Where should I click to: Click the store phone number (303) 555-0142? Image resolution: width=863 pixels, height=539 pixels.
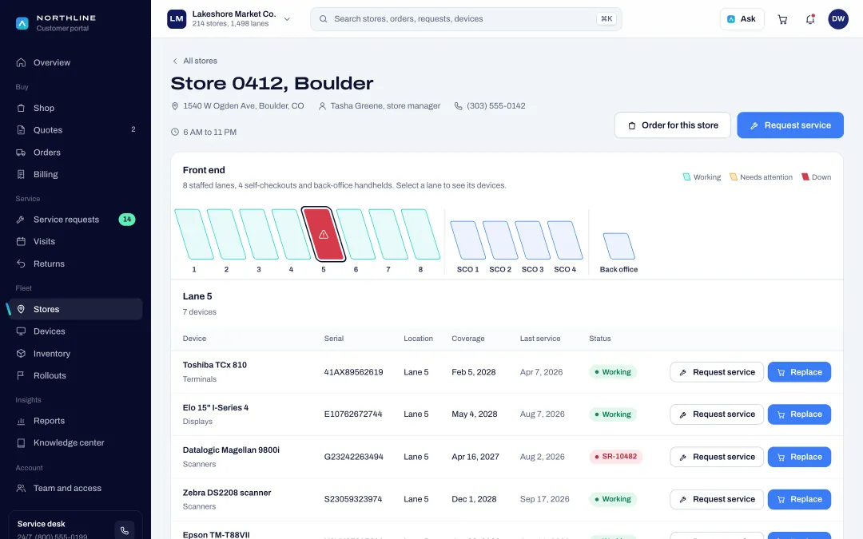(x=495, y=105)
